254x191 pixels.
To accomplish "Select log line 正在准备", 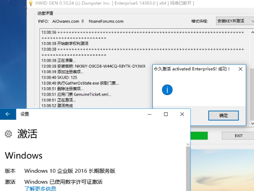I will 59,60.
